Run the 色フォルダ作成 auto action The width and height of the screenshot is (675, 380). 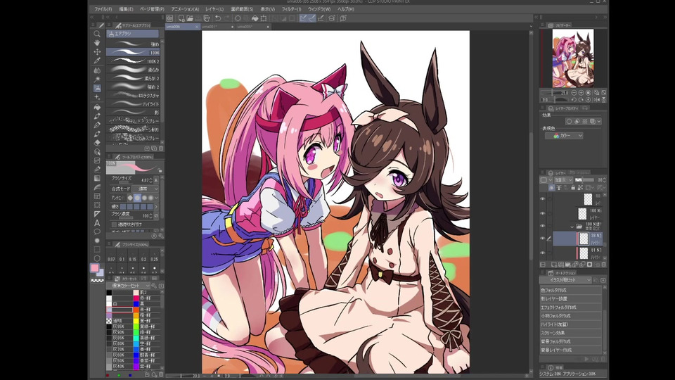click(570, 291)
